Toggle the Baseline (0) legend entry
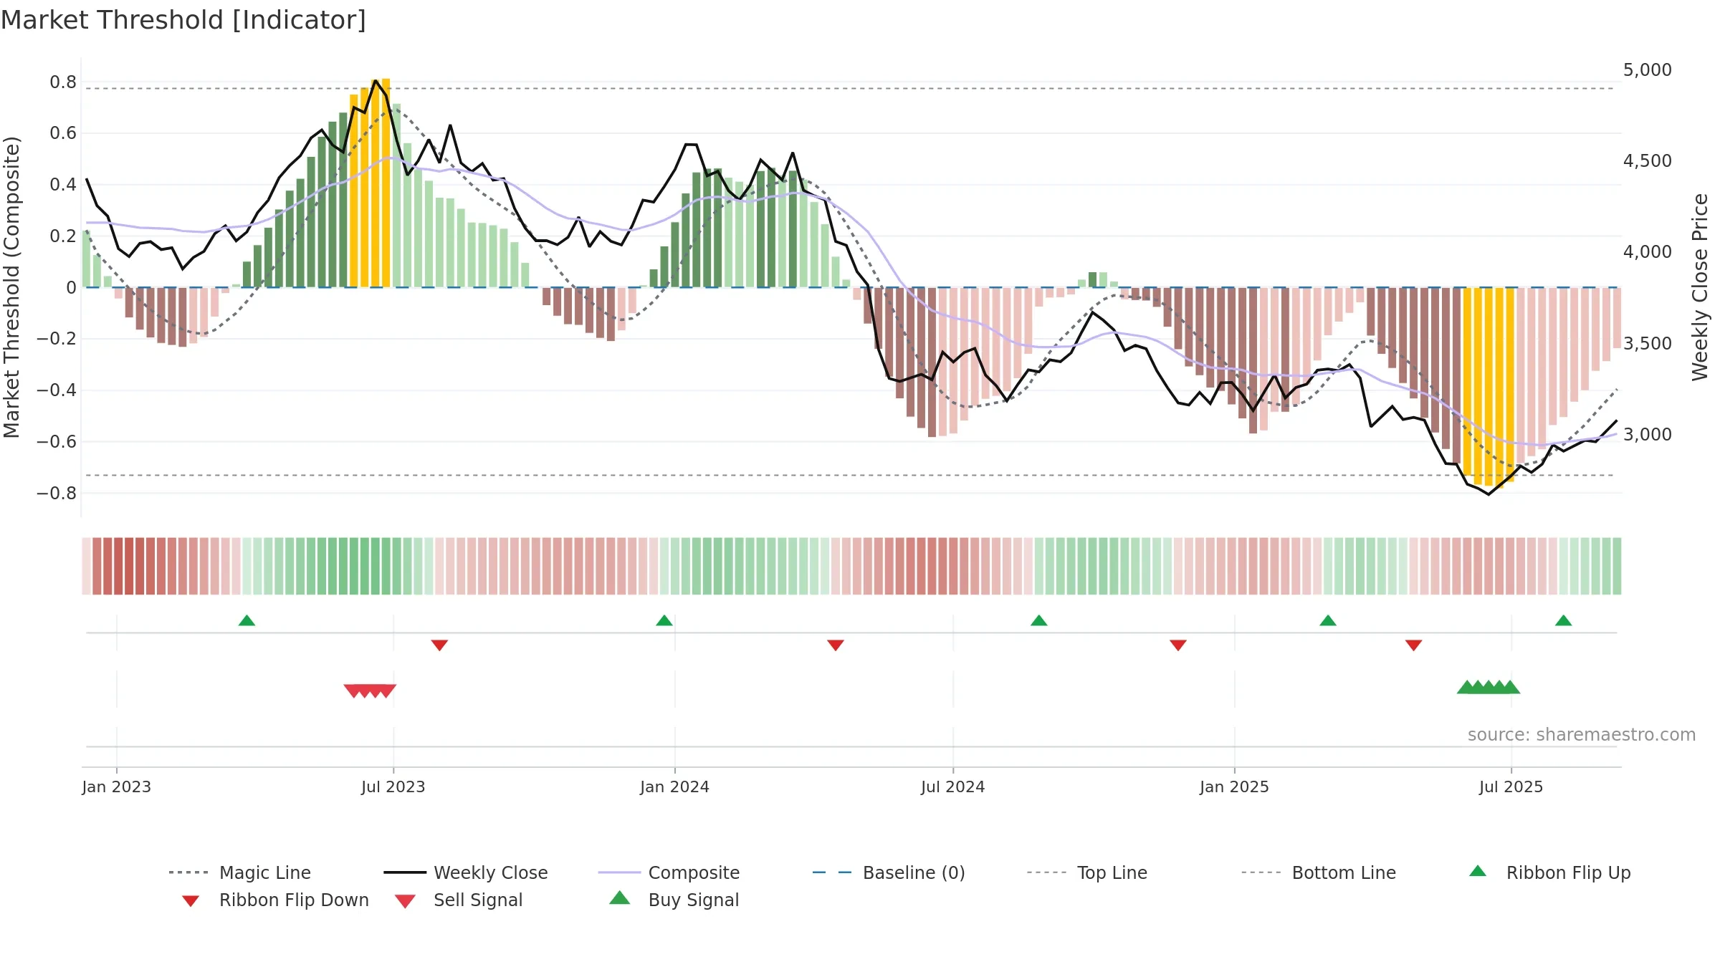Image resolution: width=1720 pixels, height=967 pixels. [889, 872]
